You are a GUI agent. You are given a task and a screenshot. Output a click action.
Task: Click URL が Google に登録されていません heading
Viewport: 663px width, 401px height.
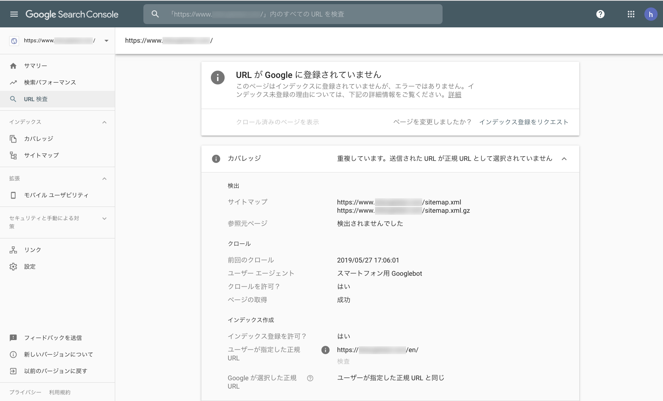[x=309, y=75]
